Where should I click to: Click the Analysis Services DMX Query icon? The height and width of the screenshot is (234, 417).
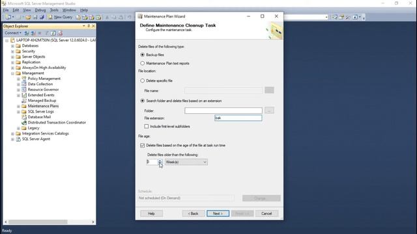point(91,18)
